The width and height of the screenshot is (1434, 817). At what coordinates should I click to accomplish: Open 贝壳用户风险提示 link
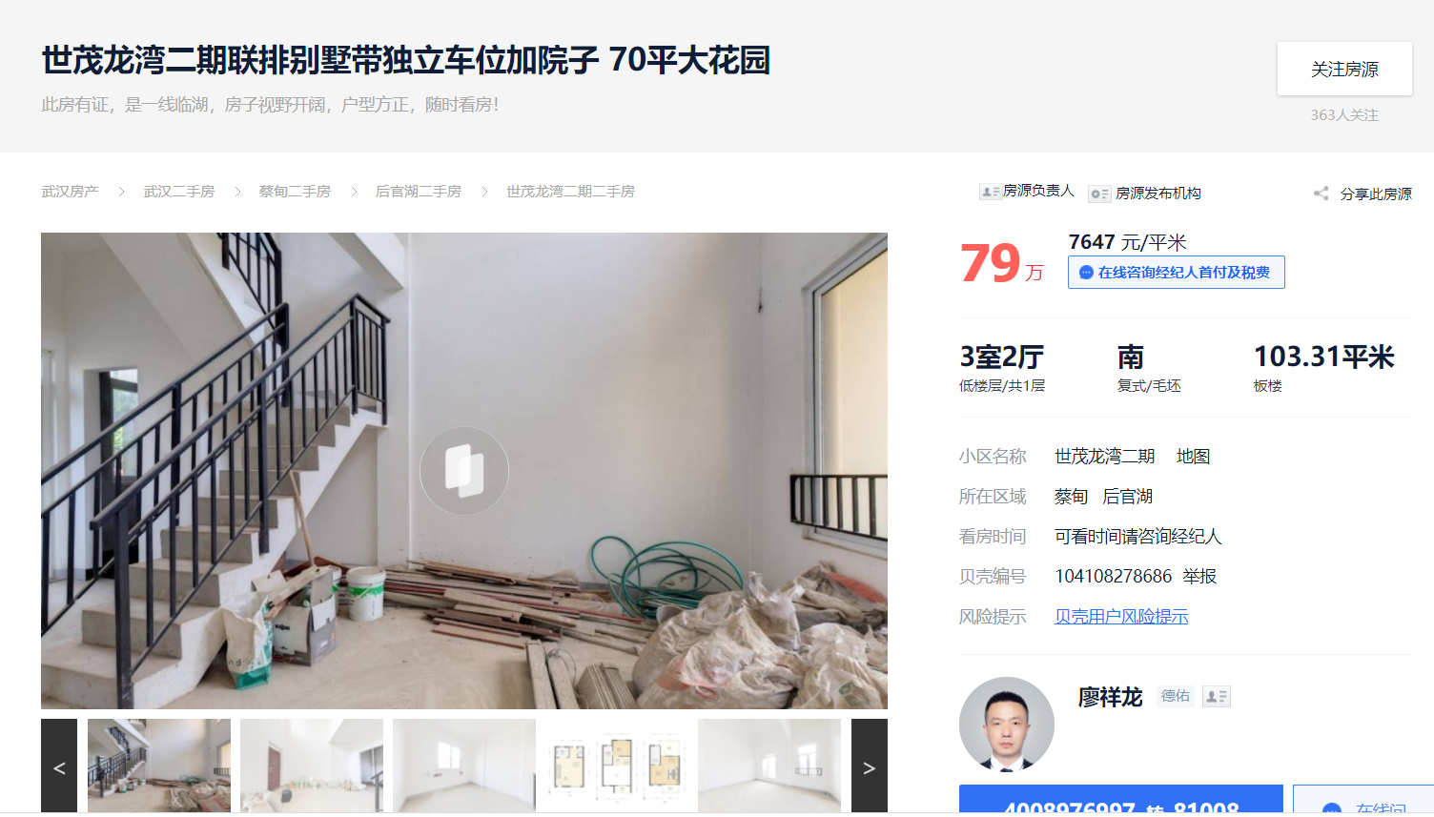pyautogui.click(x=1121, y=617)
